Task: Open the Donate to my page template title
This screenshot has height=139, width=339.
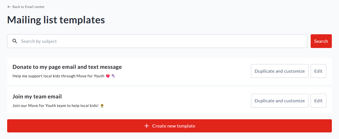Action: point(67,67)
